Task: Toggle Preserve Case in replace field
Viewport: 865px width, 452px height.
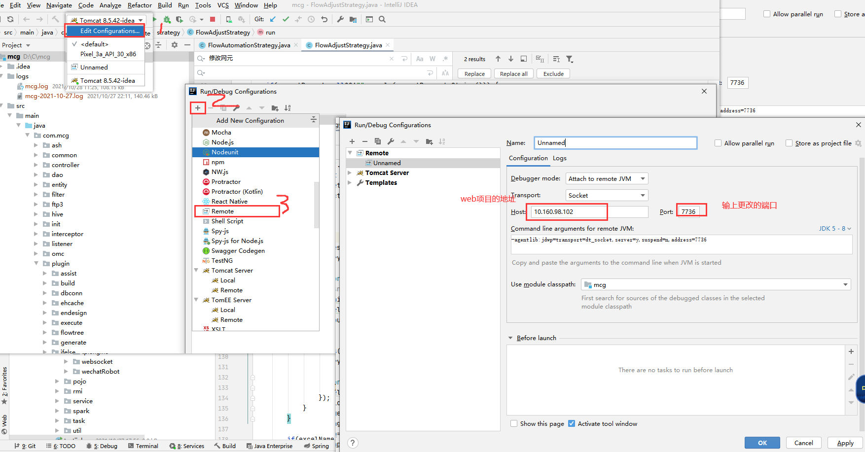Action: 445,73
